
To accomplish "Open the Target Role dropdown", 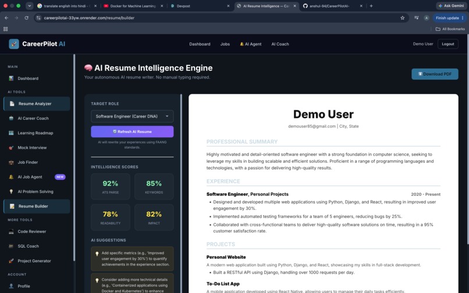I will (x=132, y=116).
